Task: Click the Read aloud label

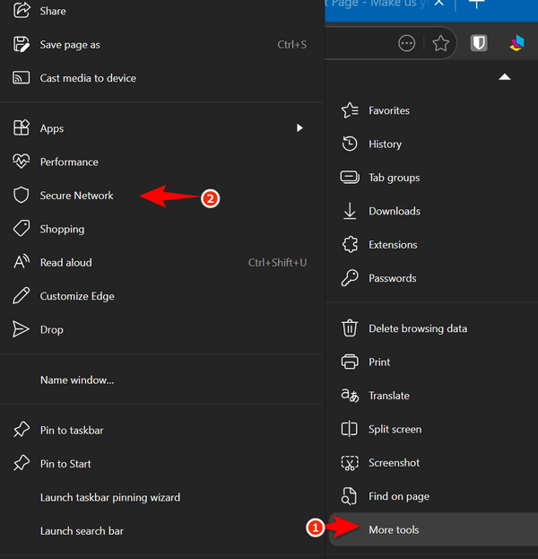Action: point(66,262)
